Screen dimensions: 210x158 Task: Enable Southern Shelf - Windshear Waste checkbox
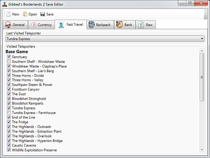click(9, 62)
